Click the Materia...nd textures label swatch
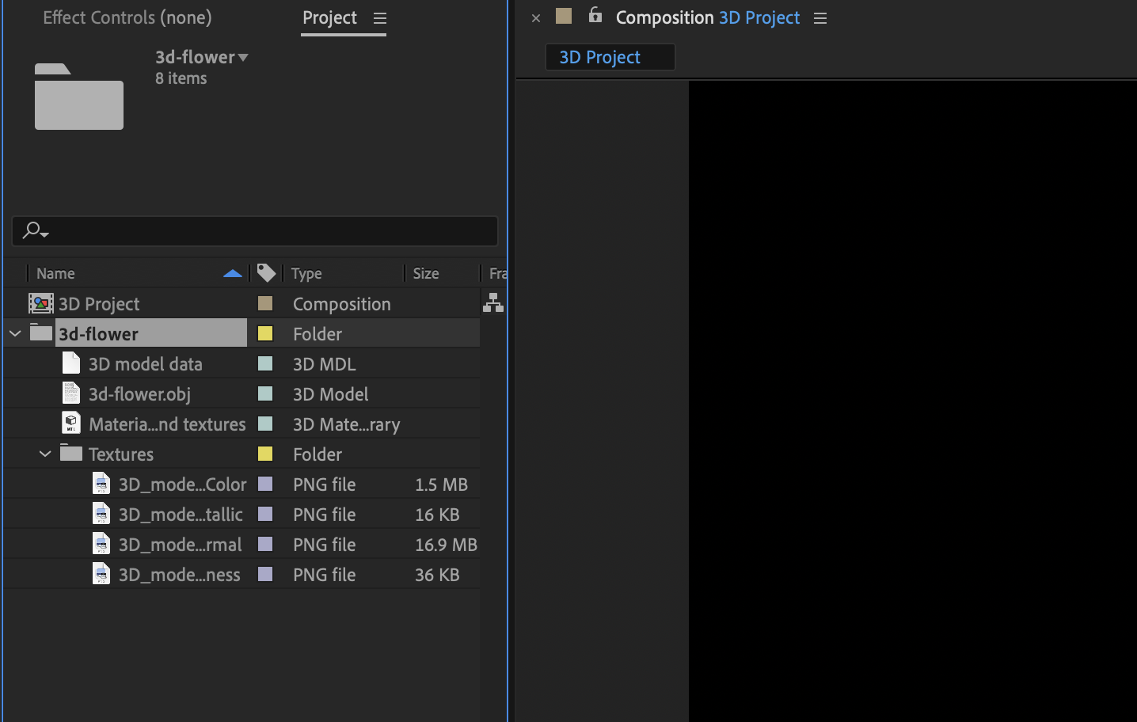 click(x=265, y=424)
